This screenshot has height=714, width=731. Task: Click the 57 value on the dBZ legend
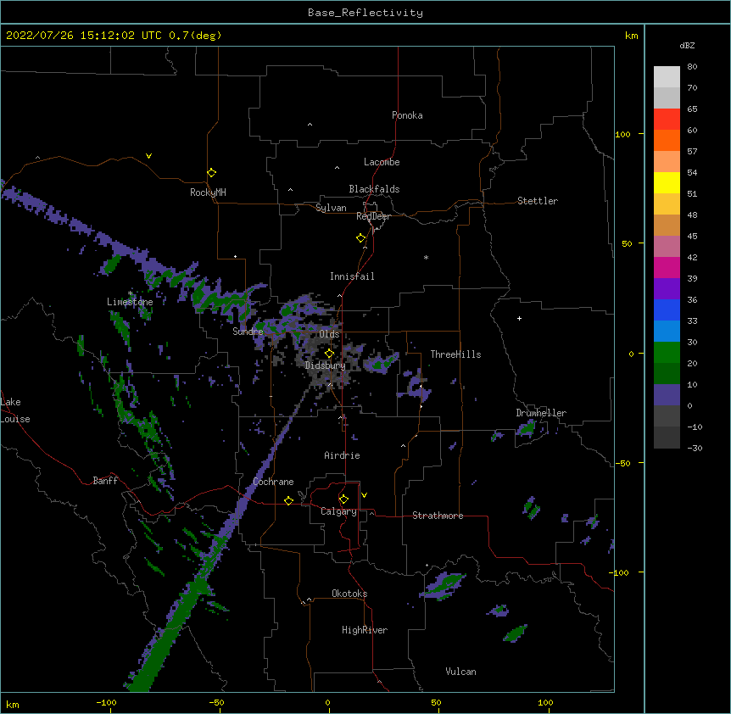click(692, 152)
